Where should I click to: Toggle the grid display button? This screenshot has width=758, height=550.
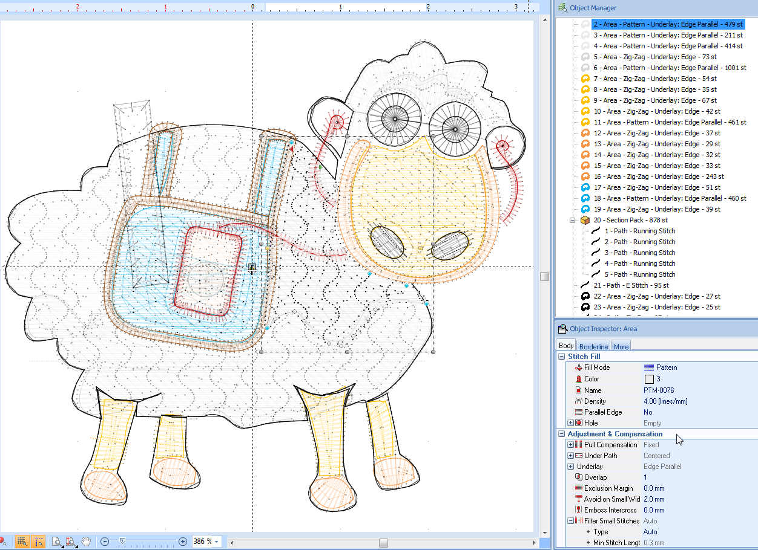pos(22,541)
